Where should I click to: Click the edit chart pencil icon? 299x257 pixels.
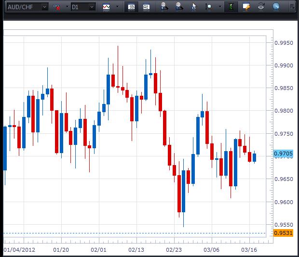coord(246,7)
